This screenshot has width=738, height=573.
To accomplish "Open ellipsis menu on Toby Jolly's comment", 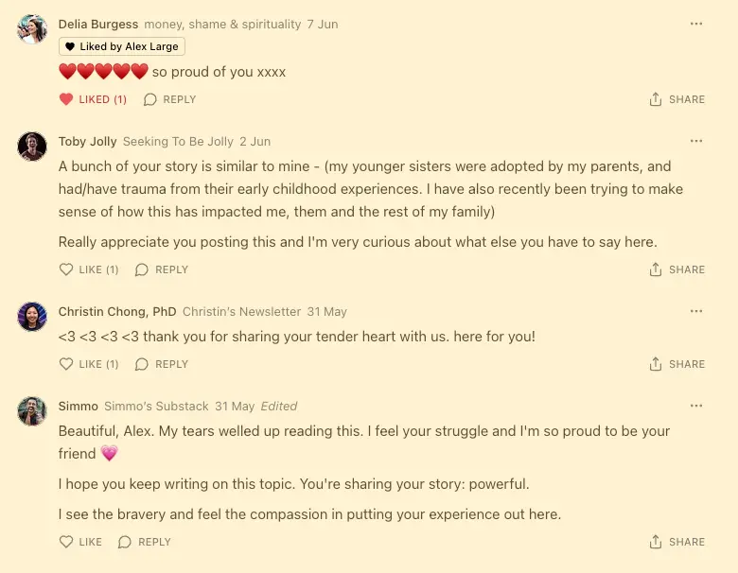I will (x=696, y=141).
